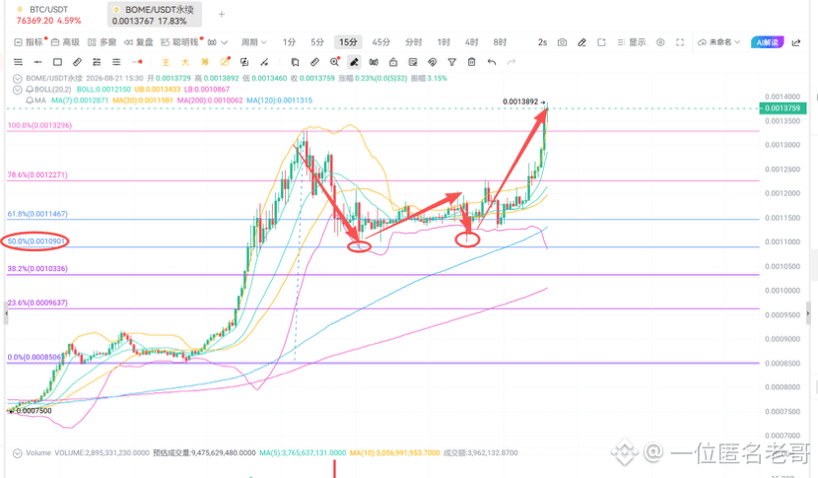Viewport: 818px width, 478px height.
Task: Click the yellow crossed-square icon with red dot
Action: [x=225, y=62]
